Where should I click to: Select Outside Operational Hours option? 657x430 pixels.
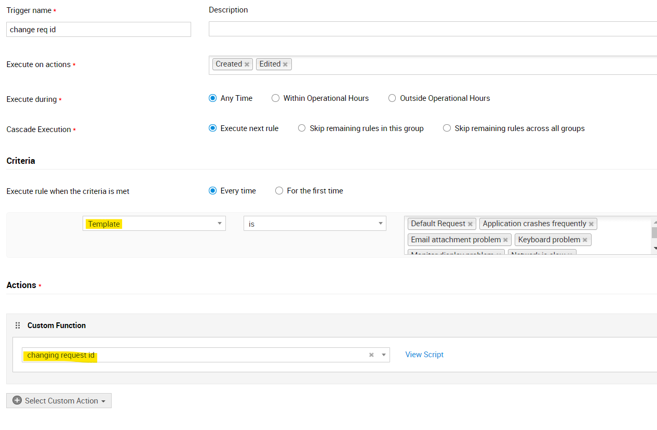(x=392, y=98)
